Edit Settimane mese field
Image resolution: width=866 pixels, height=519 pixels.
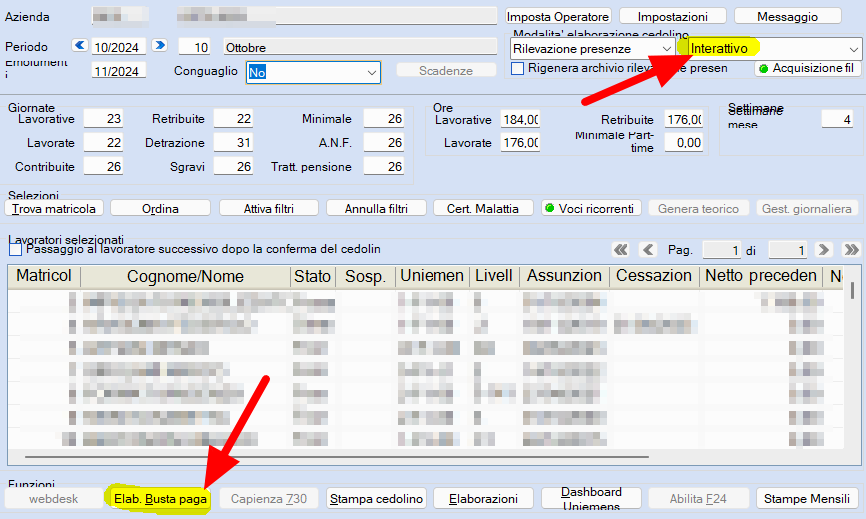(838, 119)
